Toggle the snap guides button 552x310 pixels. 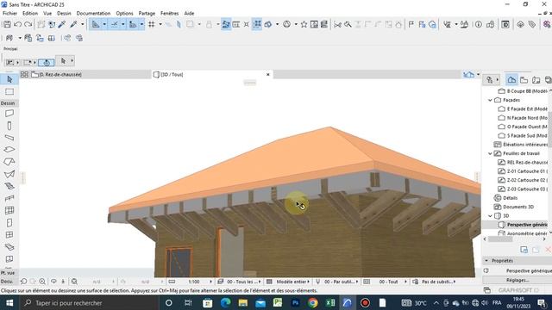115,24
